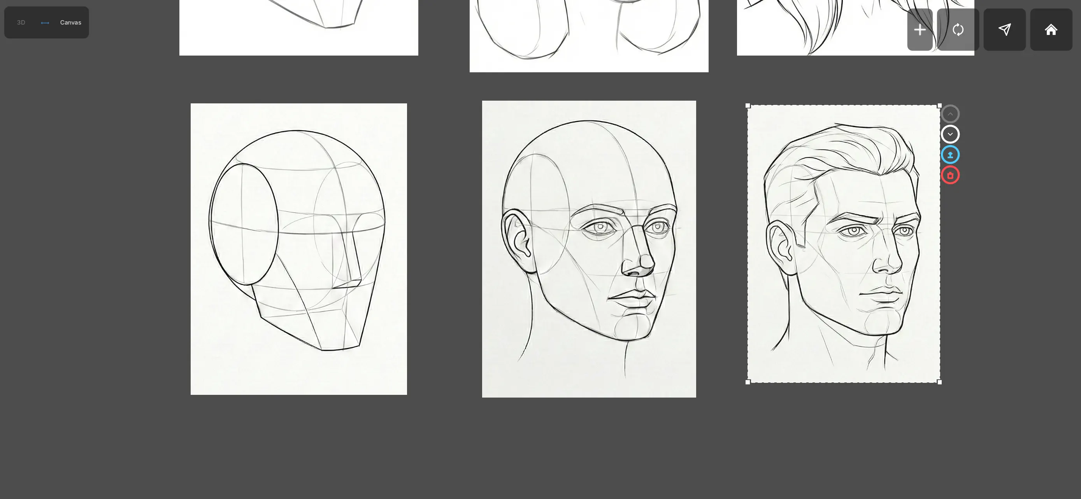The image size is (1081, 499).
Task: Delete selected image with red trash icon
Action: click(x=950, y=175)
